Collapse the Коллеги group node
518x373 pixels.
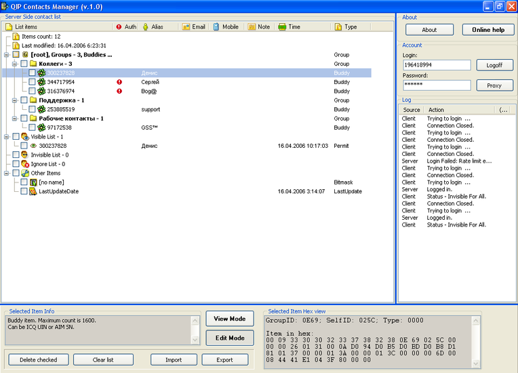(x=14, y=64)
